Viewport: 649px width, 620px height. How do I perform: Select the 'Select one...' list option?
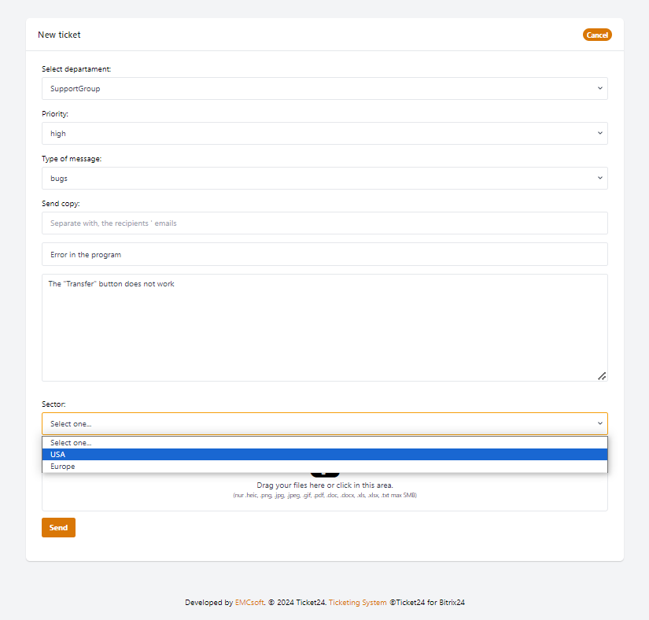click(324, 443)
